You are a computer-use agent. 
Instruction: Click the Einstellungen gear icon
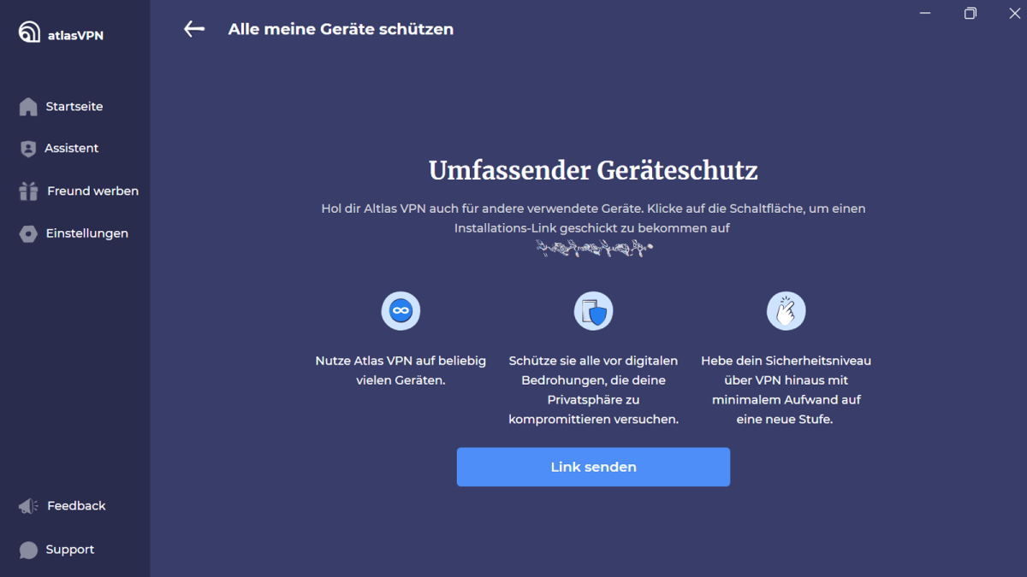point(28,233)
